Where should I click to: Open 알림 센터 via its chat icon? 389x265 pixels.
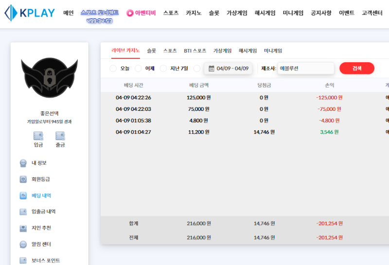click(23, 244)
